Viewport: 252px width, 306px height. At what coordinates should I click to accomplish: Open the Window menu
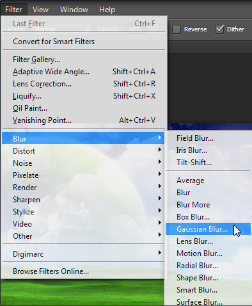pos(74,10)
